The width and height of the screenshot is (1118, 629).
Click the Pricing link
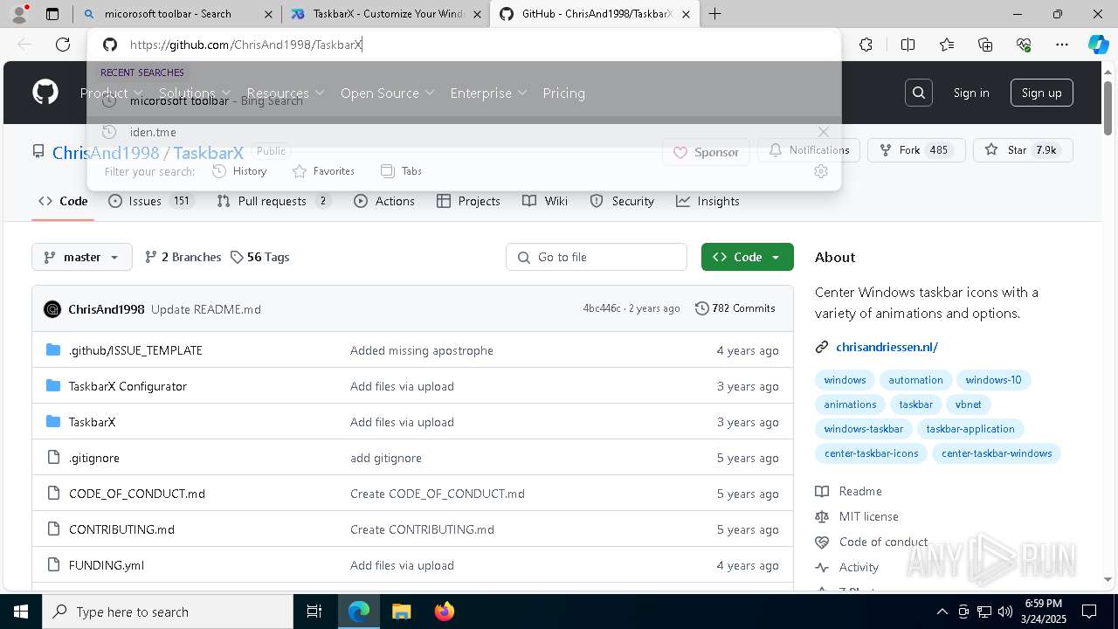(563, 93)
